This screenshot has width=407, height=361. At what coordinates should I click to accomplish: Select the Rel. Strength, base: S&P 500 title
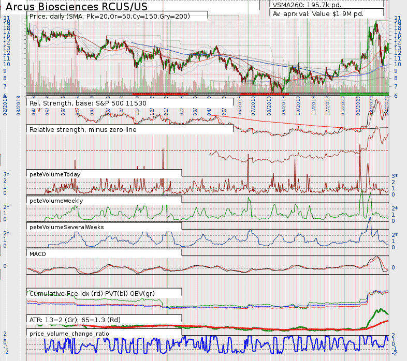(x=88, y=103)
